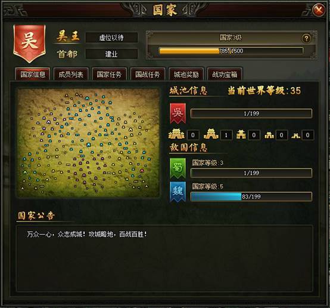Click the nation experience progress bar 785/1500

[x=231, y=51]
